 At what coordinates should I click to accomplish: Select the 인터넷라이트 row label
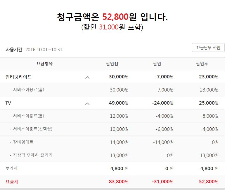(19, 77)
